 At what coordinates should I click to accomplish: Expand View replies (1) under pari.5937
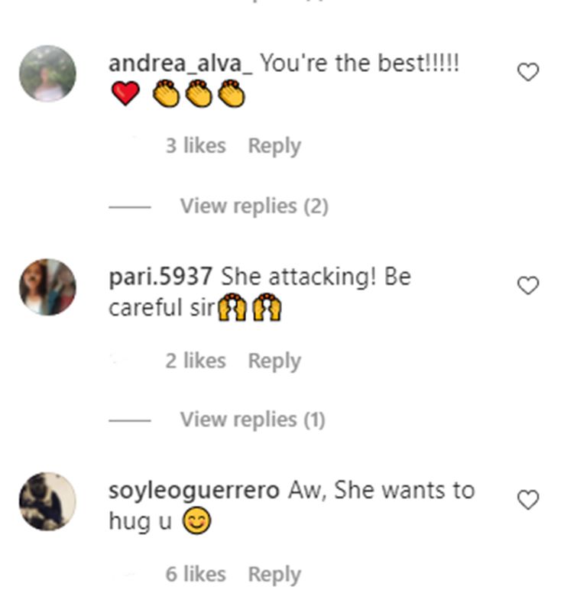coord(253,420)
